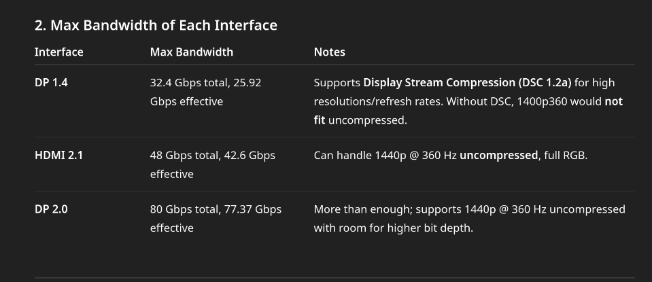Click 'Can handle 1440p @ 360 Hz' text
The width and height of the screenshot is (652, 282).
tap(385, 156)
